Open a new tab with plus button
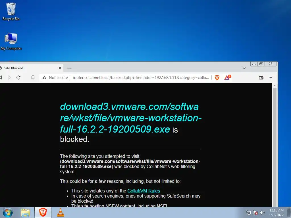This screenshot has width=291, height=218. (69, 68)
